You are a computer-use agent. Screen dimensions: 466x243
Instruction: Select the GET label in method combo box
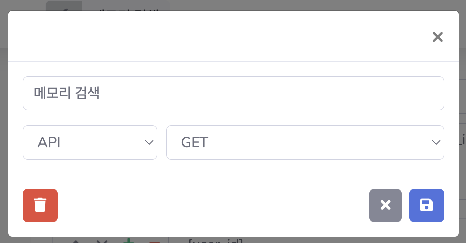[195, 142]
